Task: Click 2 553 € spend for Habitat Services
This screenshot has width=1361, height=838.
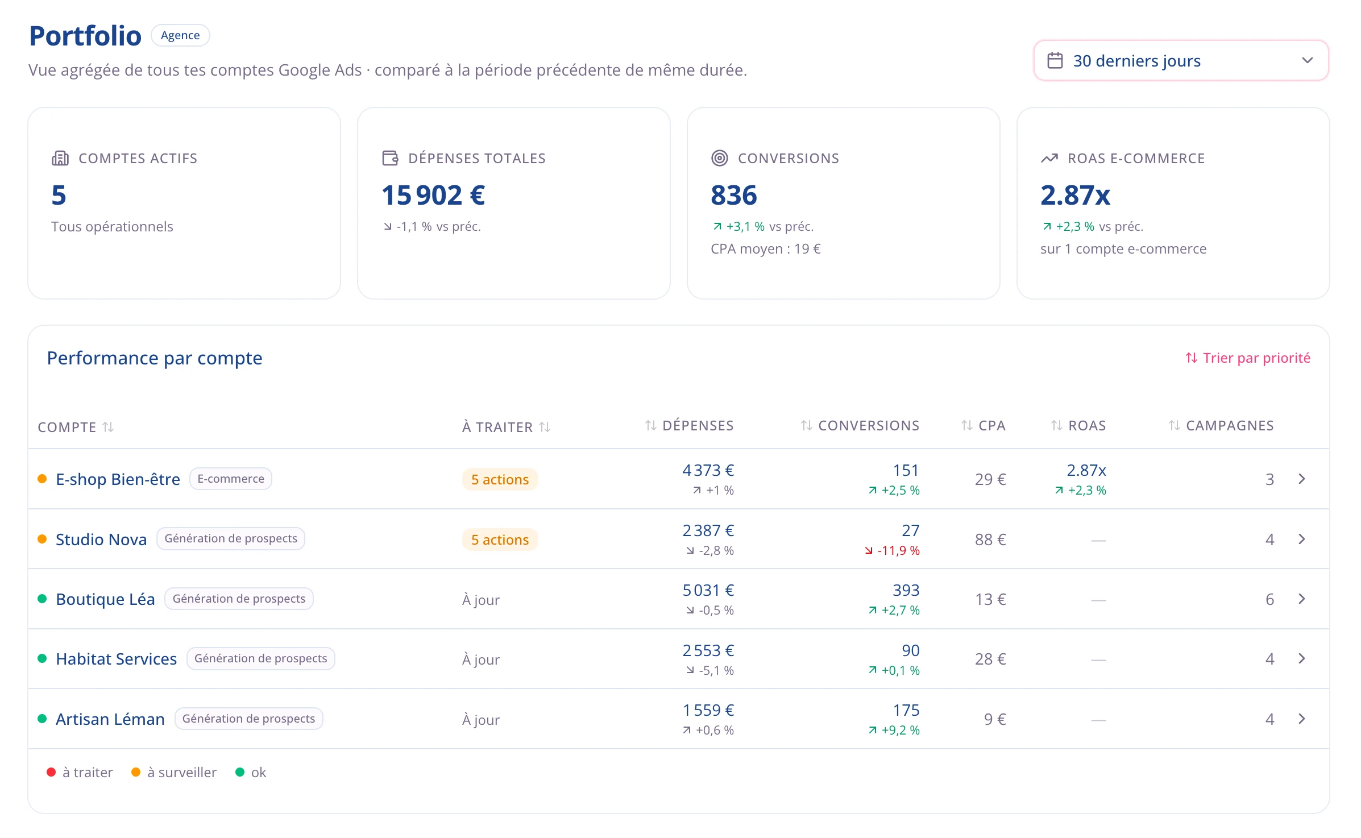Action: click(708, 650)
